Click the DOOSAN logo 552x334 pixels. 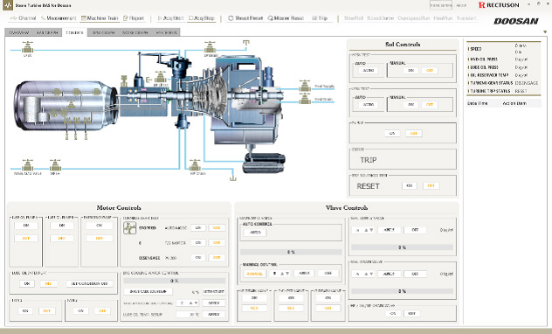(515, 21)
